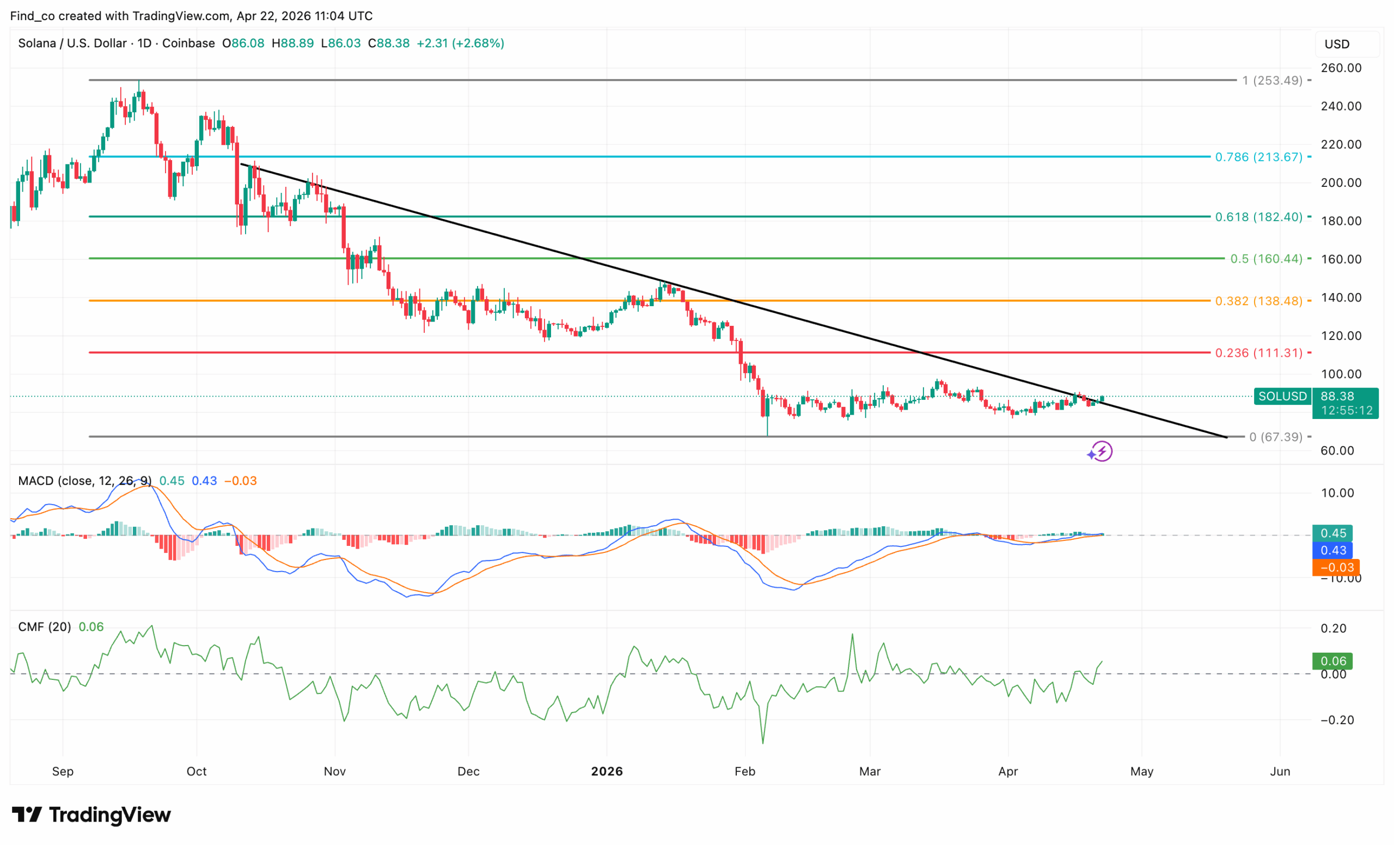Click the MACD signal 0.43 blue badge
This screenshot has height=845, width=1394.
[x=1333, y=550]
